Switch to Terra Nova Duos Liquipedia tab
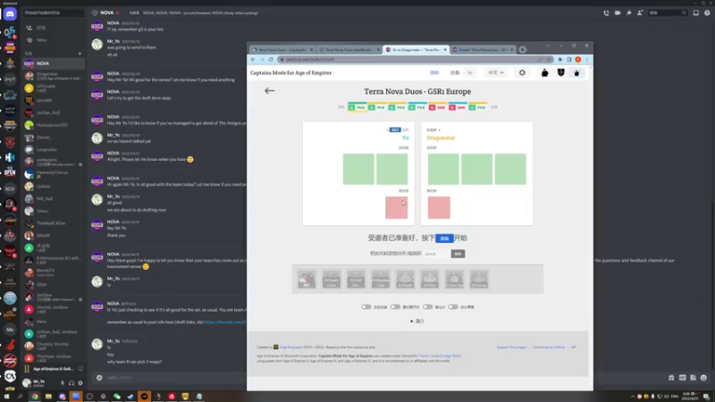The image size is (715, 402). click(x=282, y=50)
